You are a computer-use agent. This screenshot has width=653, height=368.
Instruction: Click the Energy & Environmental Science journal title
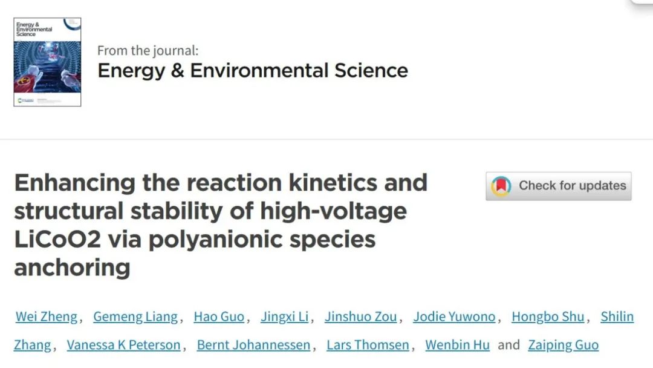pos(253,70)
